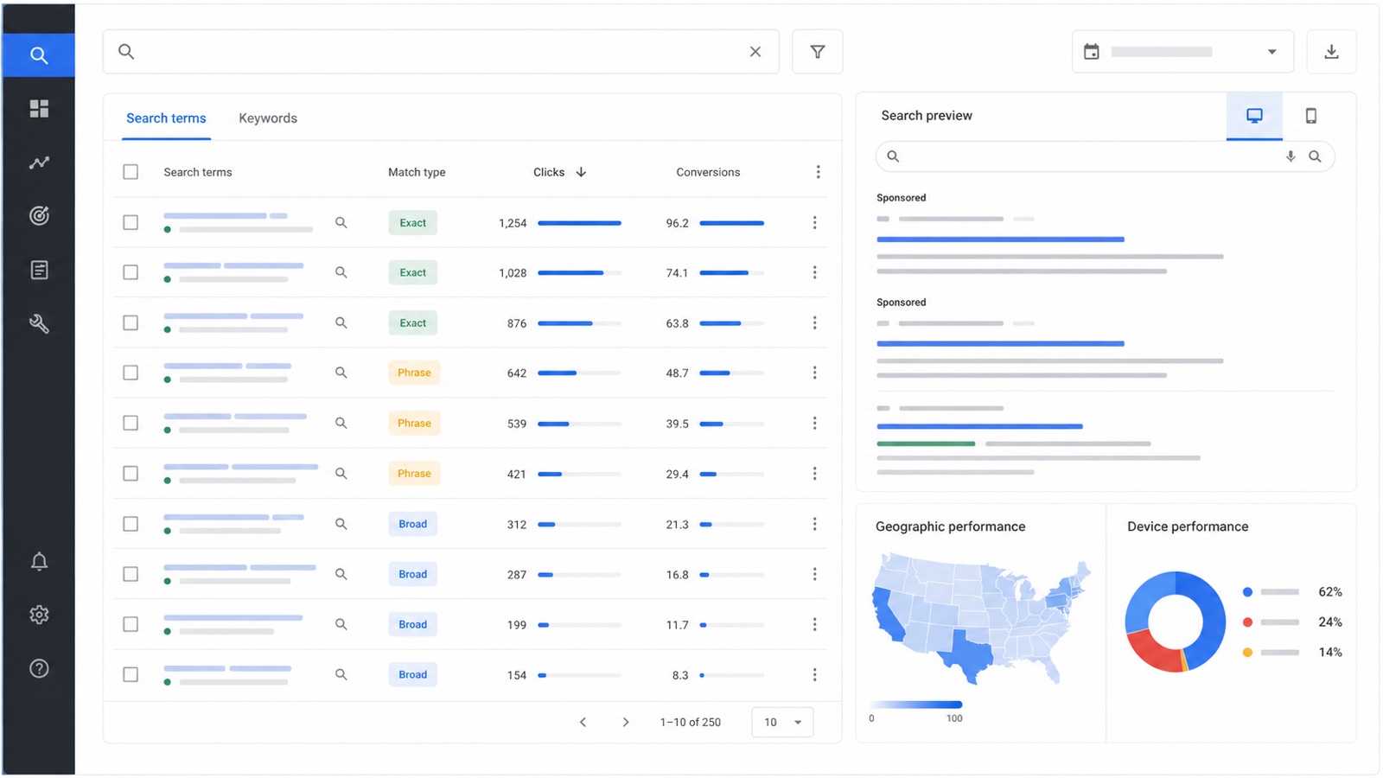Viewport: 1383px width, 778px height.
Task: Switch preview to mobile device icon
Action: 1310,116
